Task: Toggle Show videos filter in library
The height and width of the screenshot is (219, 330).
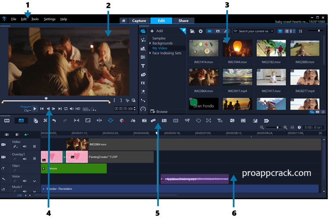Action: [209, 31]
